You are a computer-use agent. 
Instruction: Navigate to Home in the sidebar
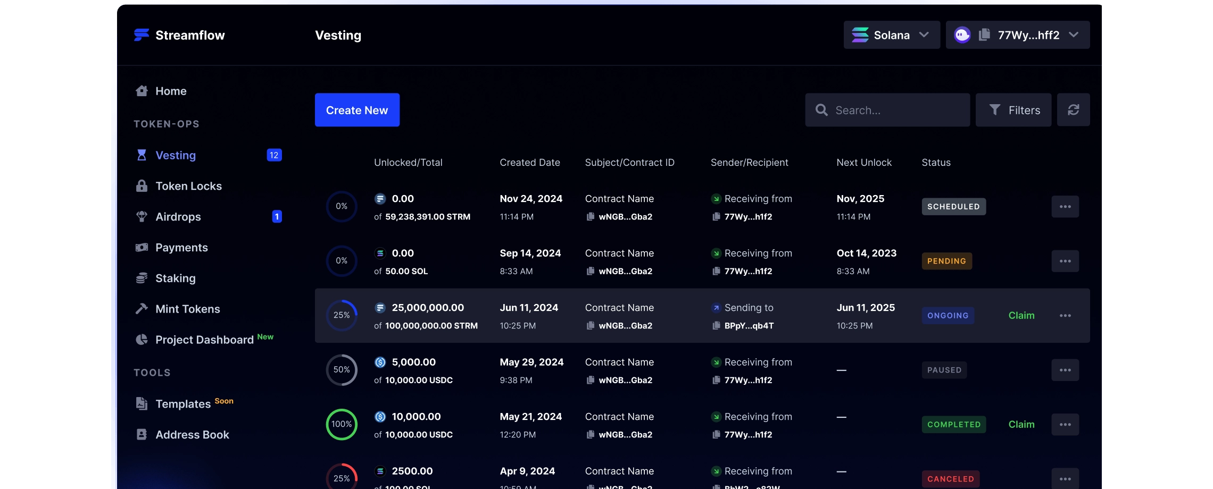(170, 90)
